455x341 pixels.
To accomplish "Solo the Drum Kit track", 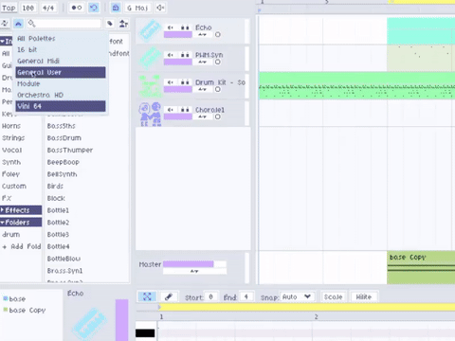I will click(x=185, y=82).
